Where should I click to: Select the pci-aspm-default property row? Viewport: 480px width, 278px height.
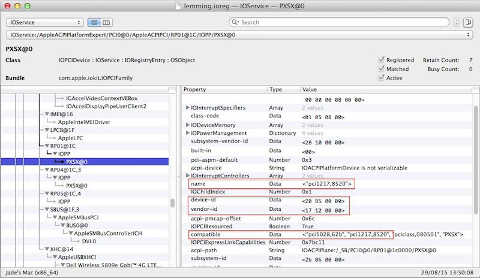[326, 159]
